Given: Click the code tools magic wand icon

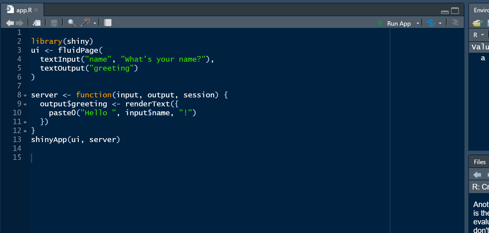Looking at the screenshot, I should click(86, 22).
